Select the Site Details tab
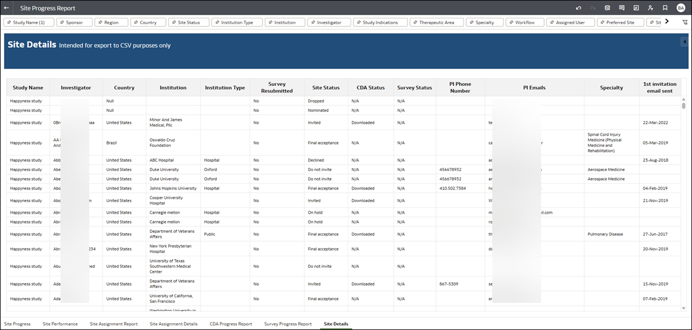 click(x=336, y=324)
